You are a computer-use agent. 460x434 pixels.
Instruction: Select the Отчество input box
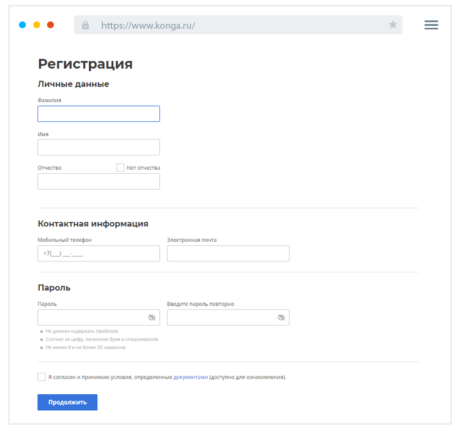(x=99, y=181)
